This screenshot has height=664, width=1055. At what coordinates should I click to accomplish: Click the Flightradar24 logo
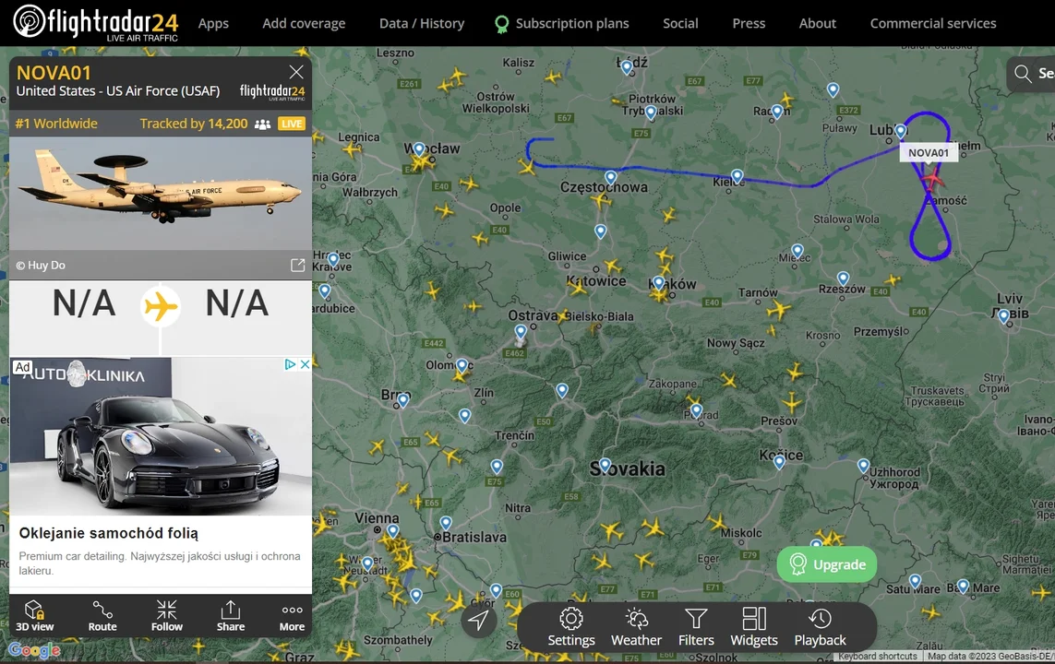tap(96, 22)
